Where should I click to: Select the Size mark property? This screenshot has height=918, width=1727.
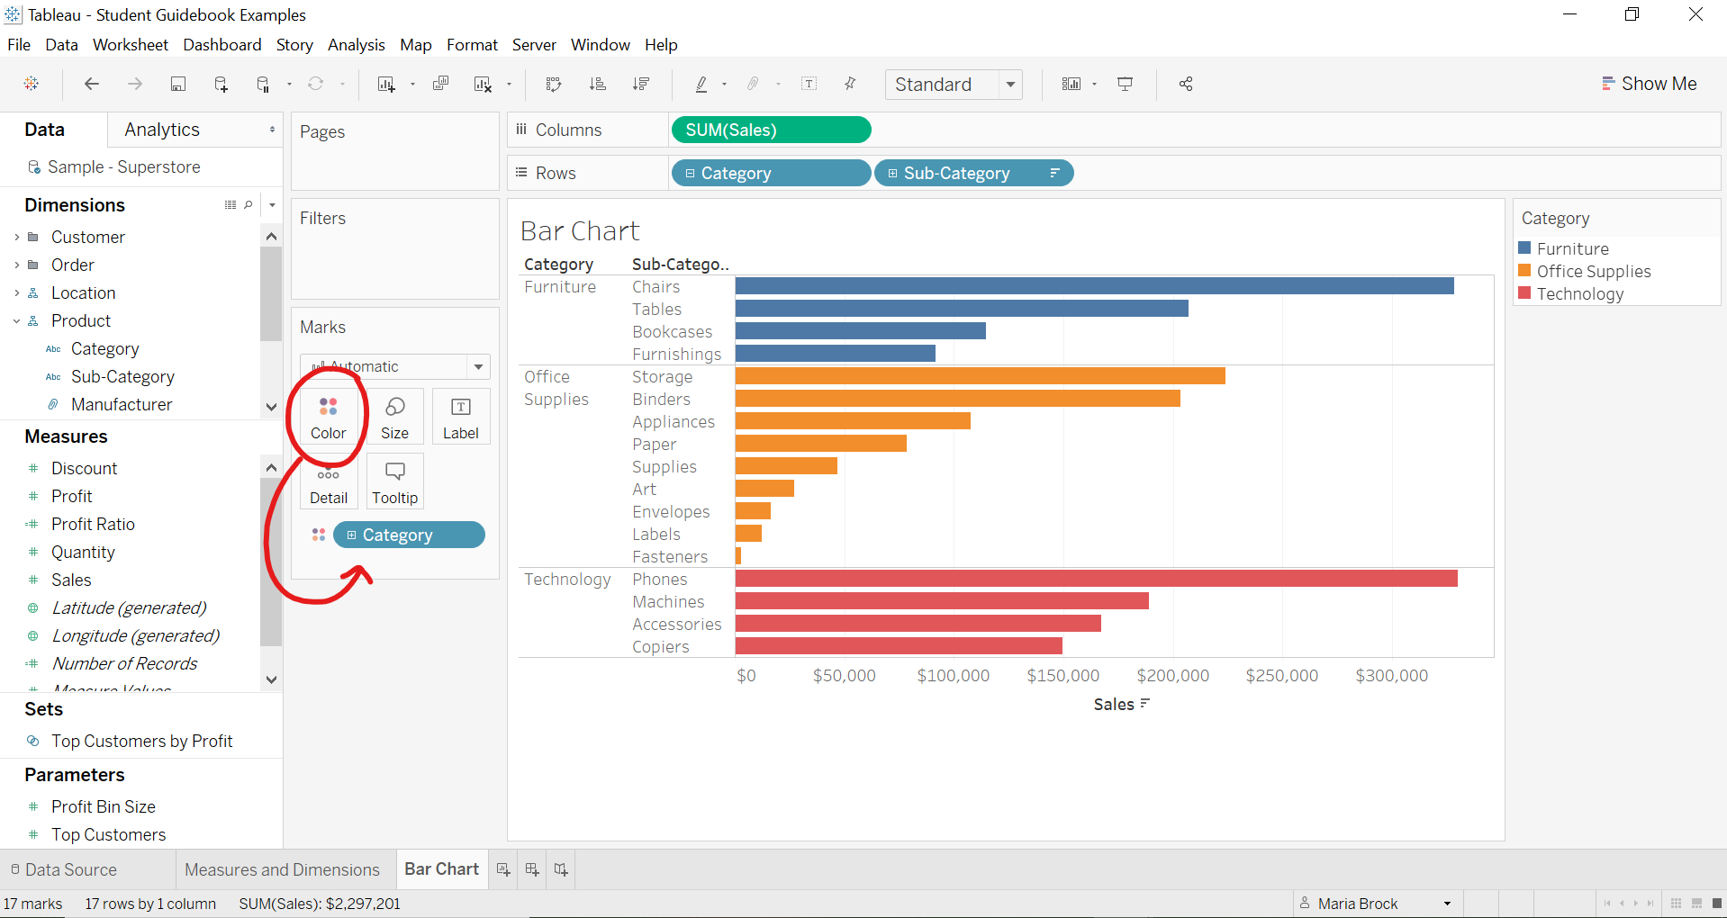(394, 416)
